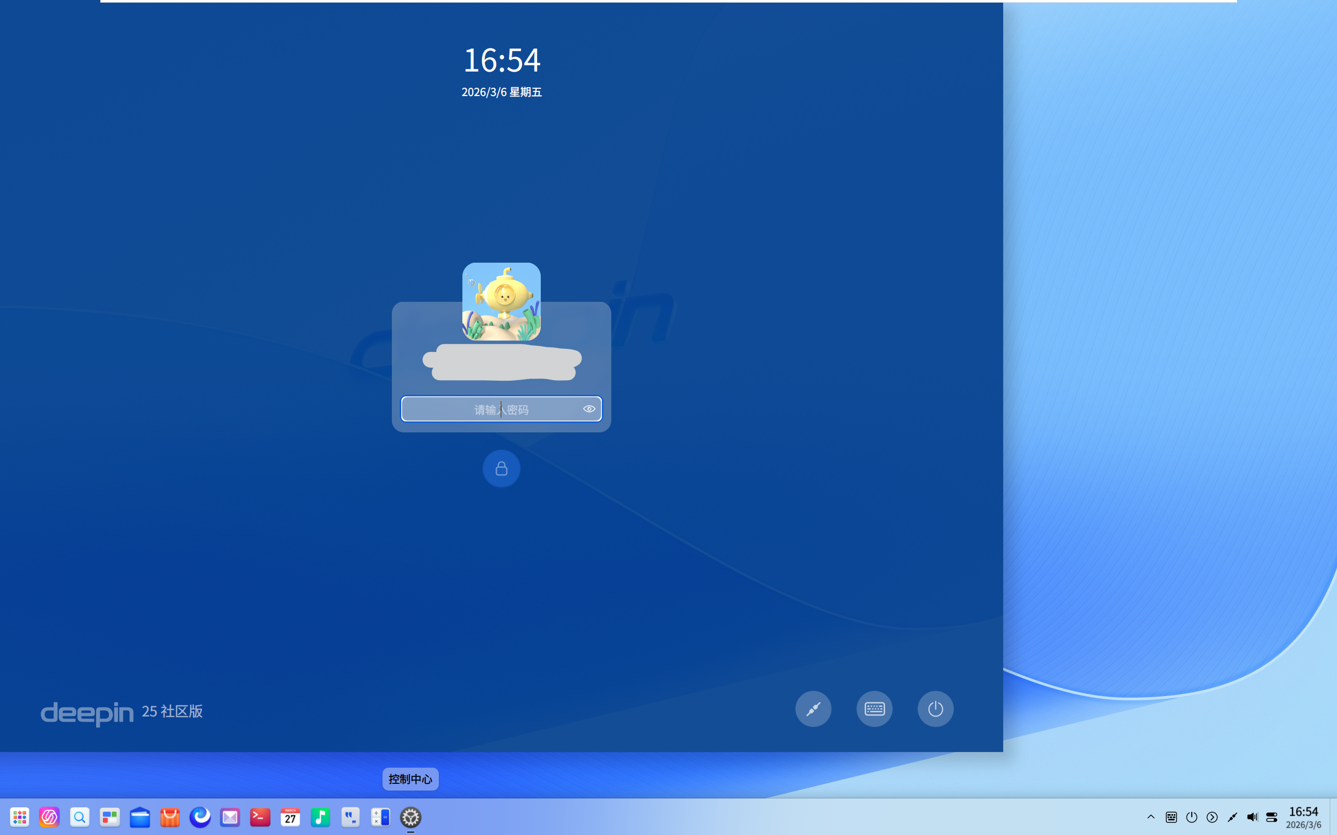The image size is (1337, 835).
Task: Show virtual keyboard button on lock screen
Action: [874, 709]
